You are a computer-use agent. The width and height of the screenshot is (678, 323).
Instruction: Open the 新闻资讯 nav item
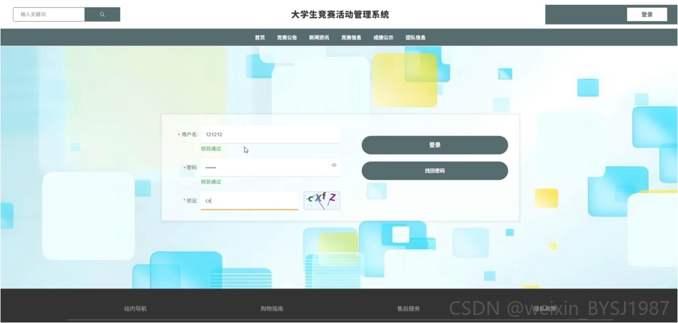[x=319, y=37]
